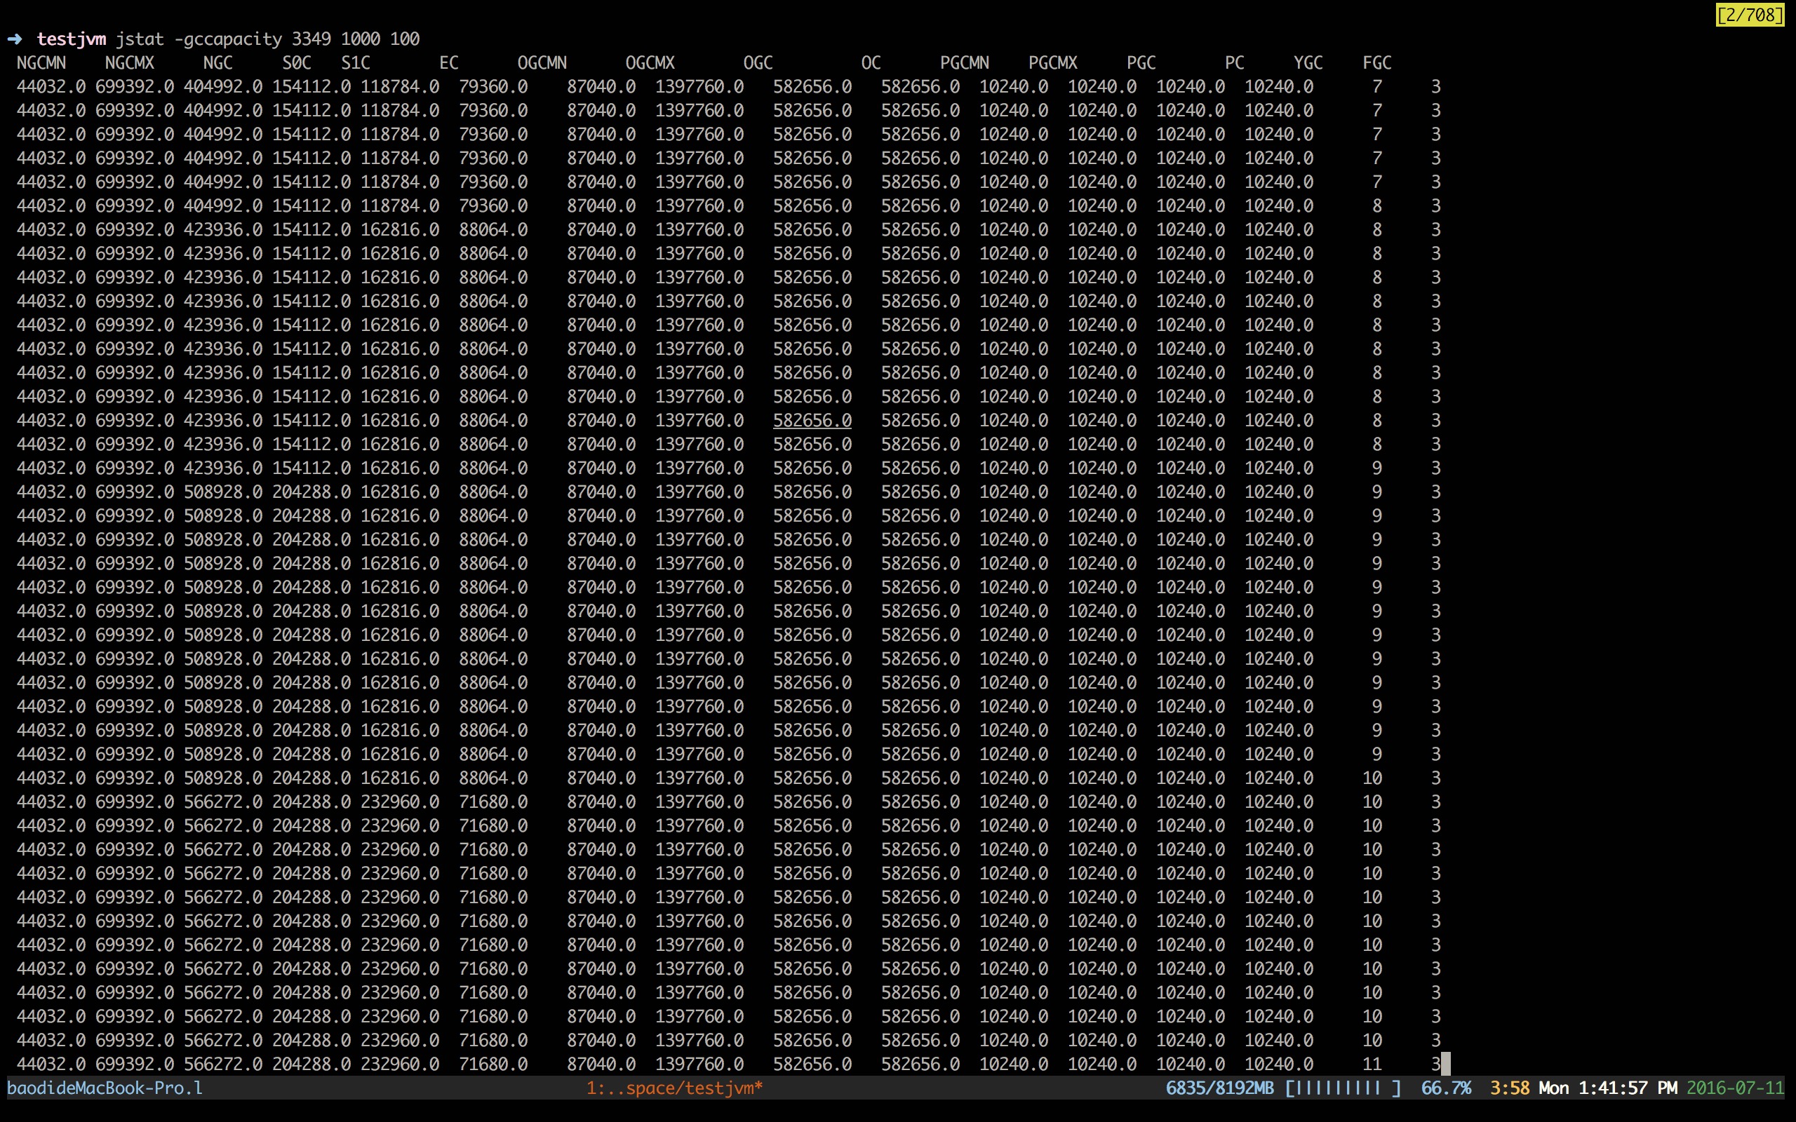Click the S0C column header
The width and height of the screenshot is (1796, 1122).
pos(297,63)
